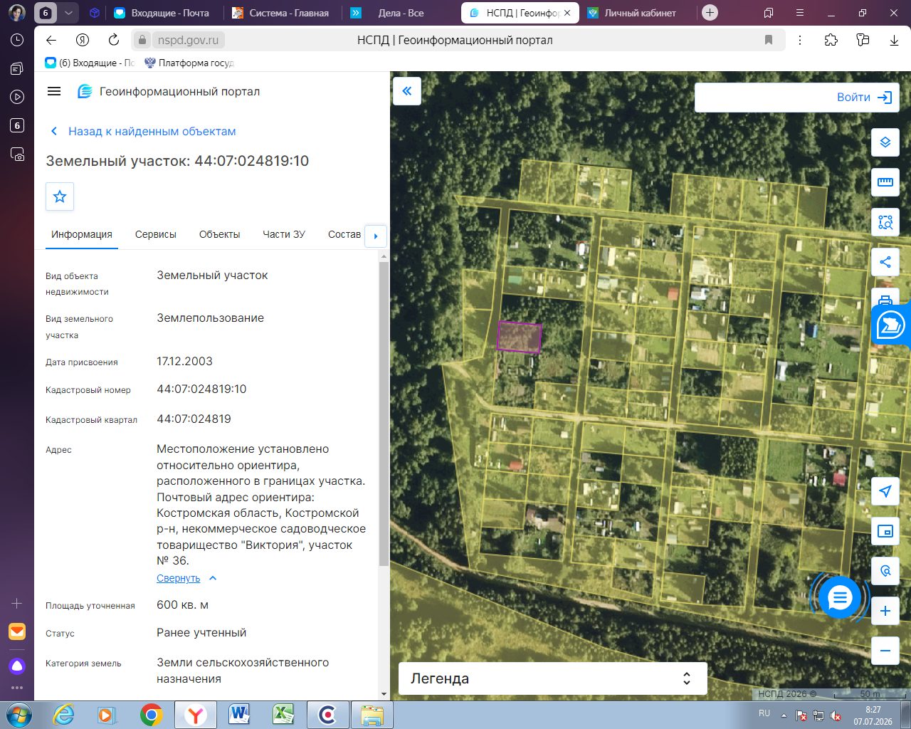Open the browser history clock in sidebar
This screenshot has height=729, width=911.
(x=17, y=40)
